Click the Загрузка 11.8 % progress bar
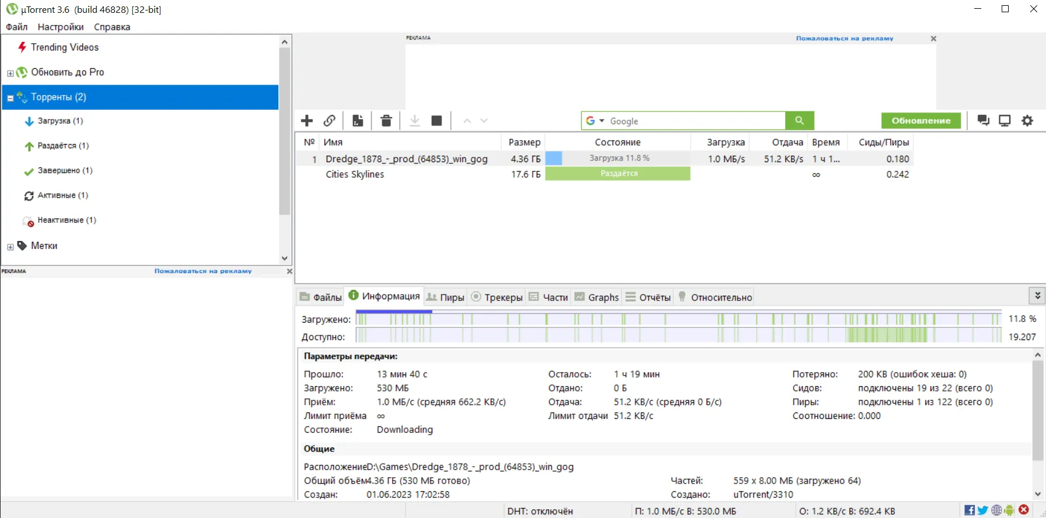The image size is (1046, 518). [x=618, y=158]
